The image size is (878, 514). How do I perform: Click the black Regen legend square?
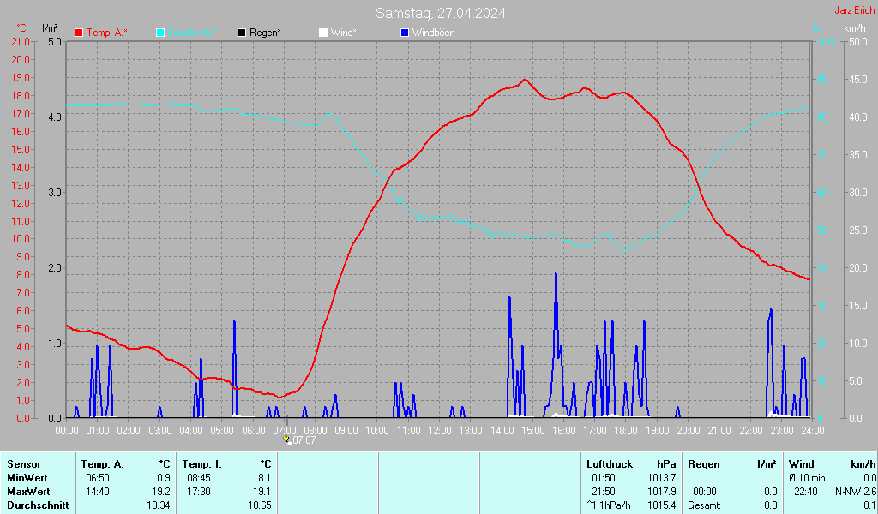(242, 33)
